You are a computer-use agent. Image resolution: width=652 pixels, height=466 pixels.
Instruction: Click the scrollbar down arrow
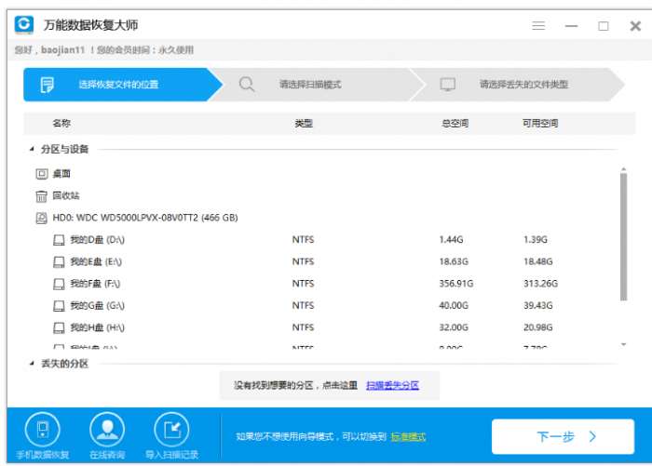(x=623, y=344)
